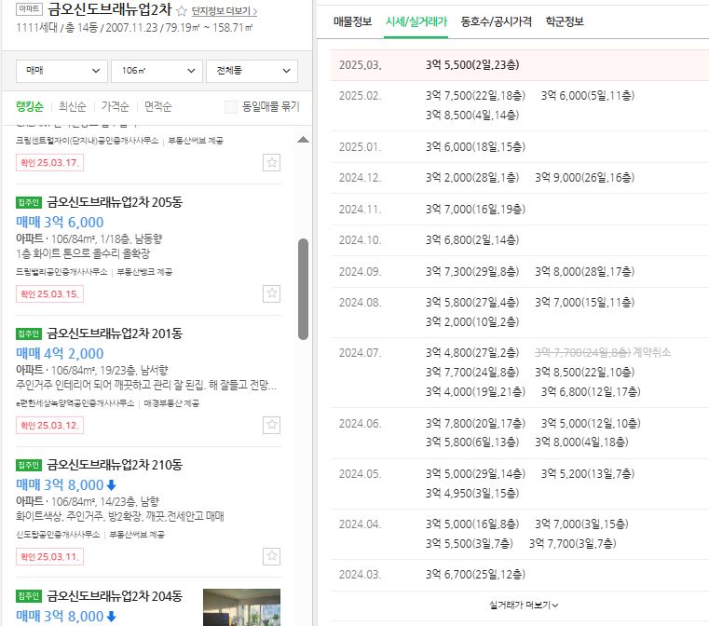Viewport: 709px width, 626px height.
Task: Expand 실거래가 더보기
Action: pyautogui.click(x=524, y=605)
